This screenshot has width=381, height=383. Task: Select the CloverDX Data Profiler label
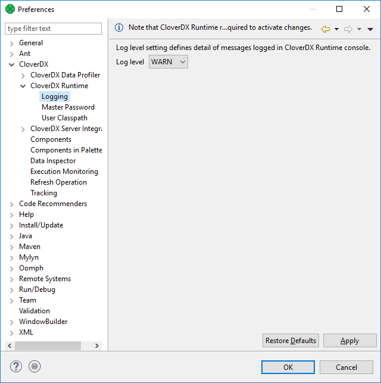65,75
